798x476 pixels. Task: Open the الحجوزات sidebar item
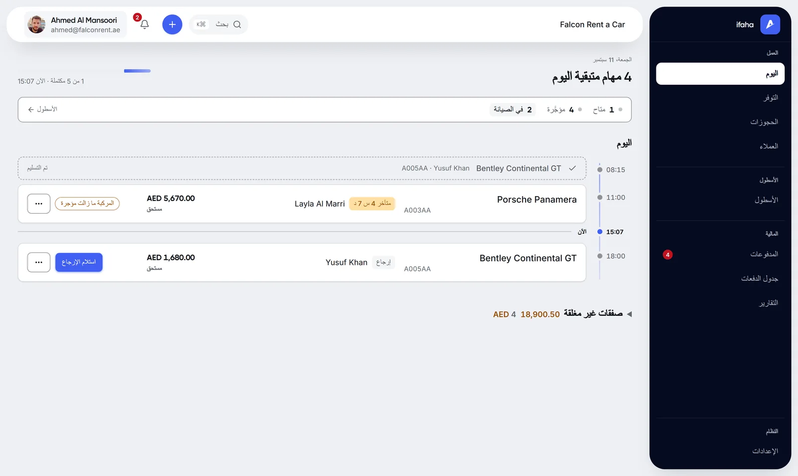(720, 122)
